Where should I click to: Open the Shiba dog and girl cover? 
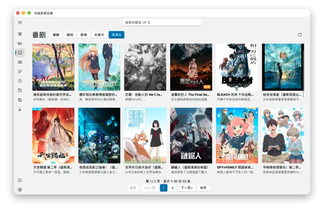pos(145,136)
